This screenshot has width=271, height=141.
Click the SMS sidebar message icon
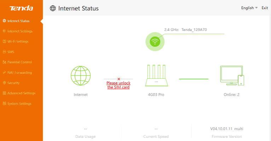pos(4,52)
